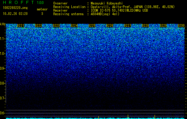
Task: Select the file name 1002260220.png
Action: pos(15,8)
